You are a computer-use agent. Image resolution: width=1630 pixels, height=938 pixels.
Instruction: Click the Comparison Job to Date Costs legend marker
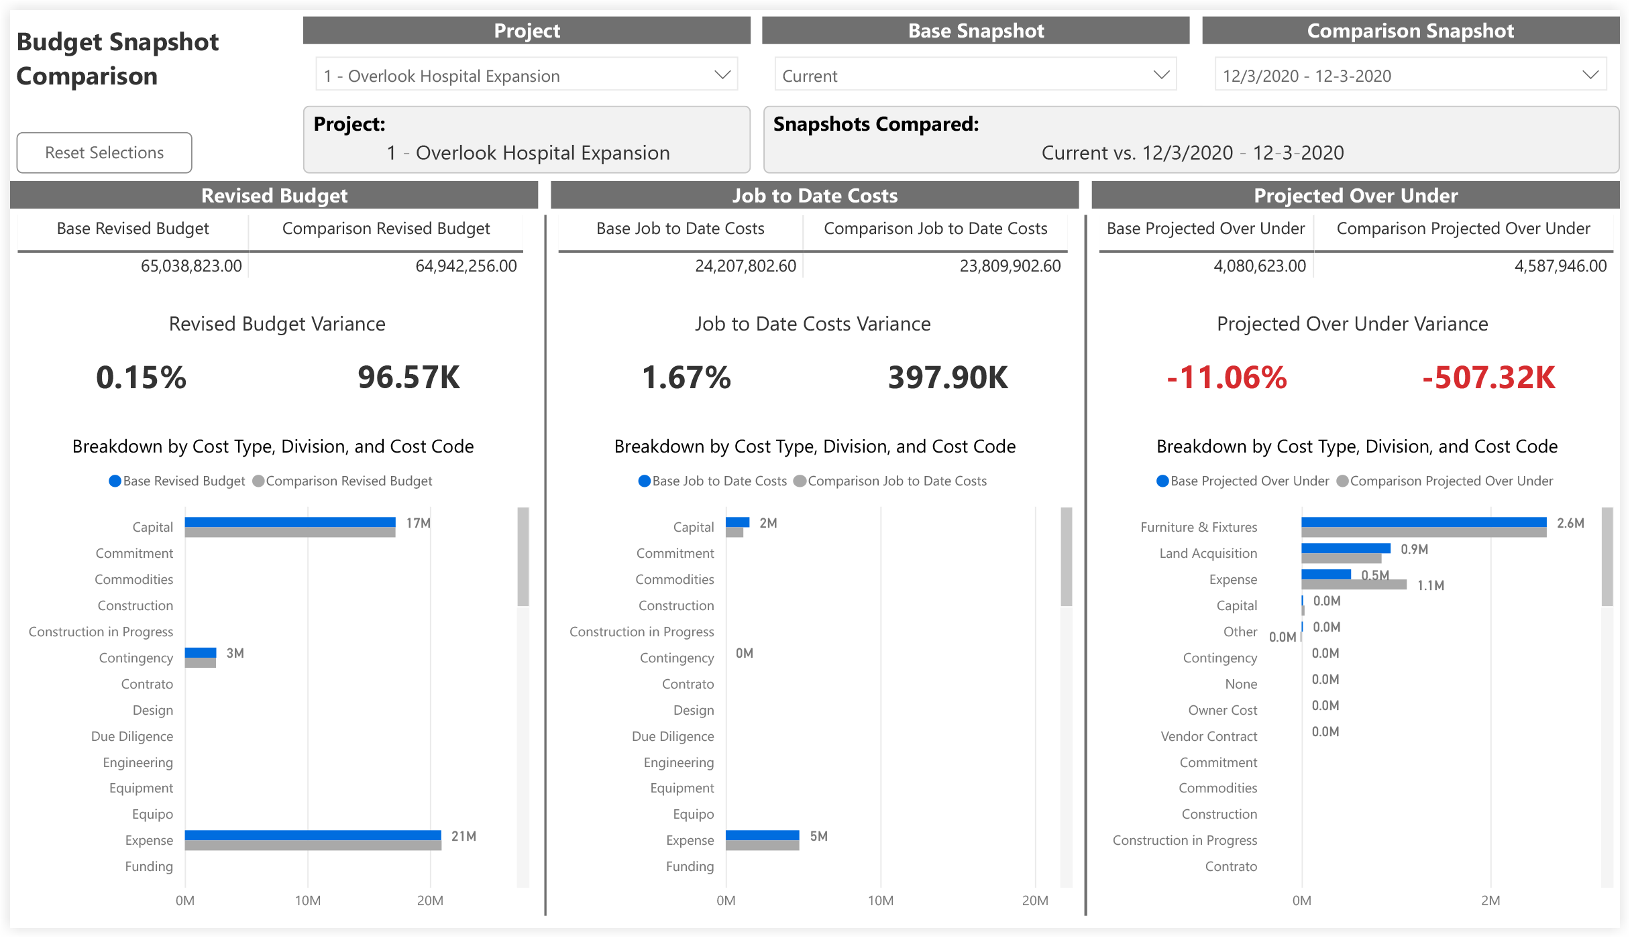point(800,481)
